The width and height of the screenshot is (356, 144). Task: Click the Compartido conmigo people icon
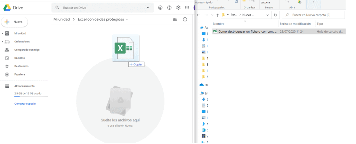(x=7, y=50)
